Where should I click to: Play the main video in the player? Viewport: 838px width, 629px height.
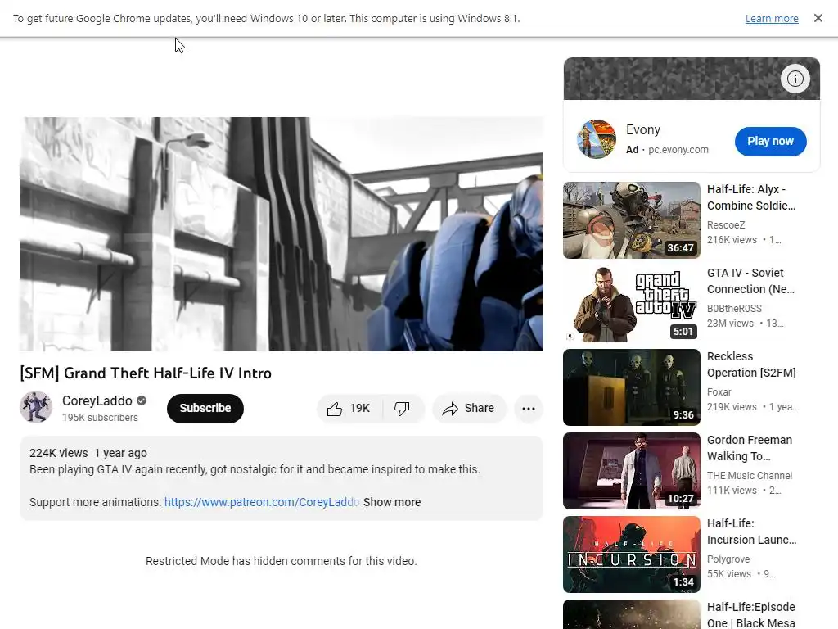tap(282, 234)
